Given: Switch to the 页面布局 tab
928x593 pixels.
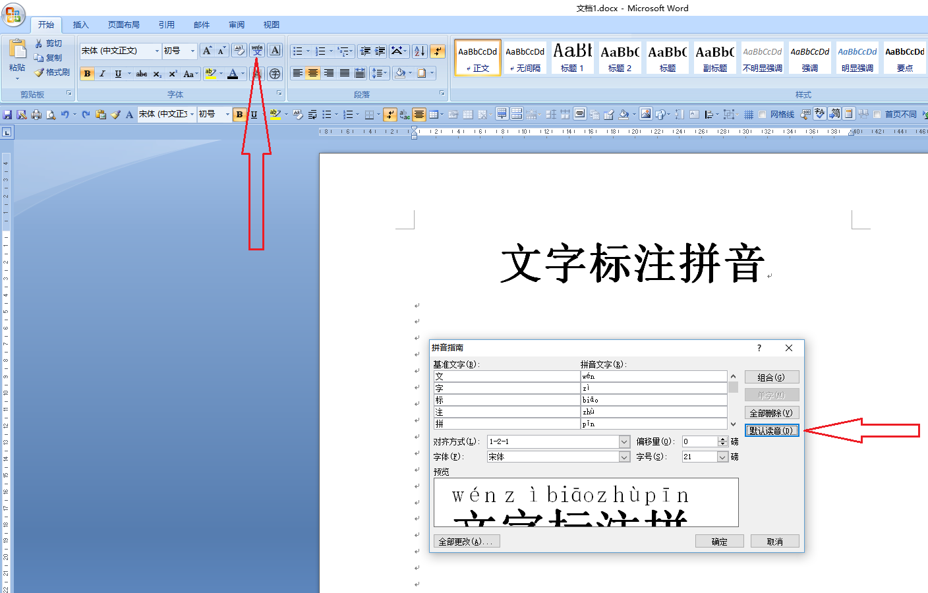Looking at the screenshot, I should coord(124,25).
